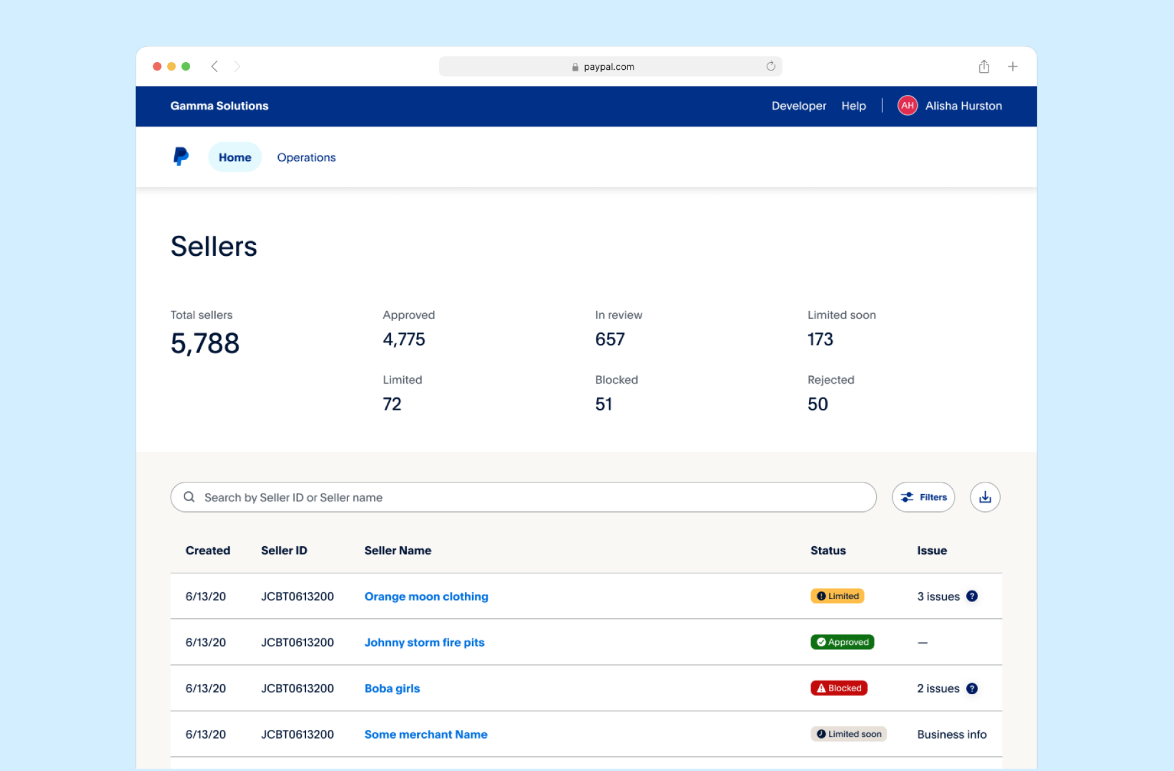The width and height of the screenshot is (1174, 771).
Task: Sort by the Seller ID column header
Action: point(284,550)
